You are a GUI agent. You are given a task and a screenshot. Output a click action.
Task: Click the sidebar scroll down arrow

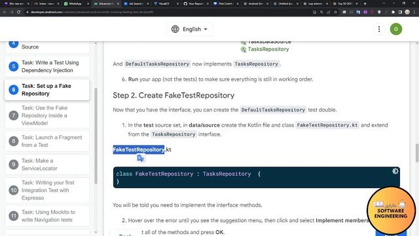coord(96,232)
